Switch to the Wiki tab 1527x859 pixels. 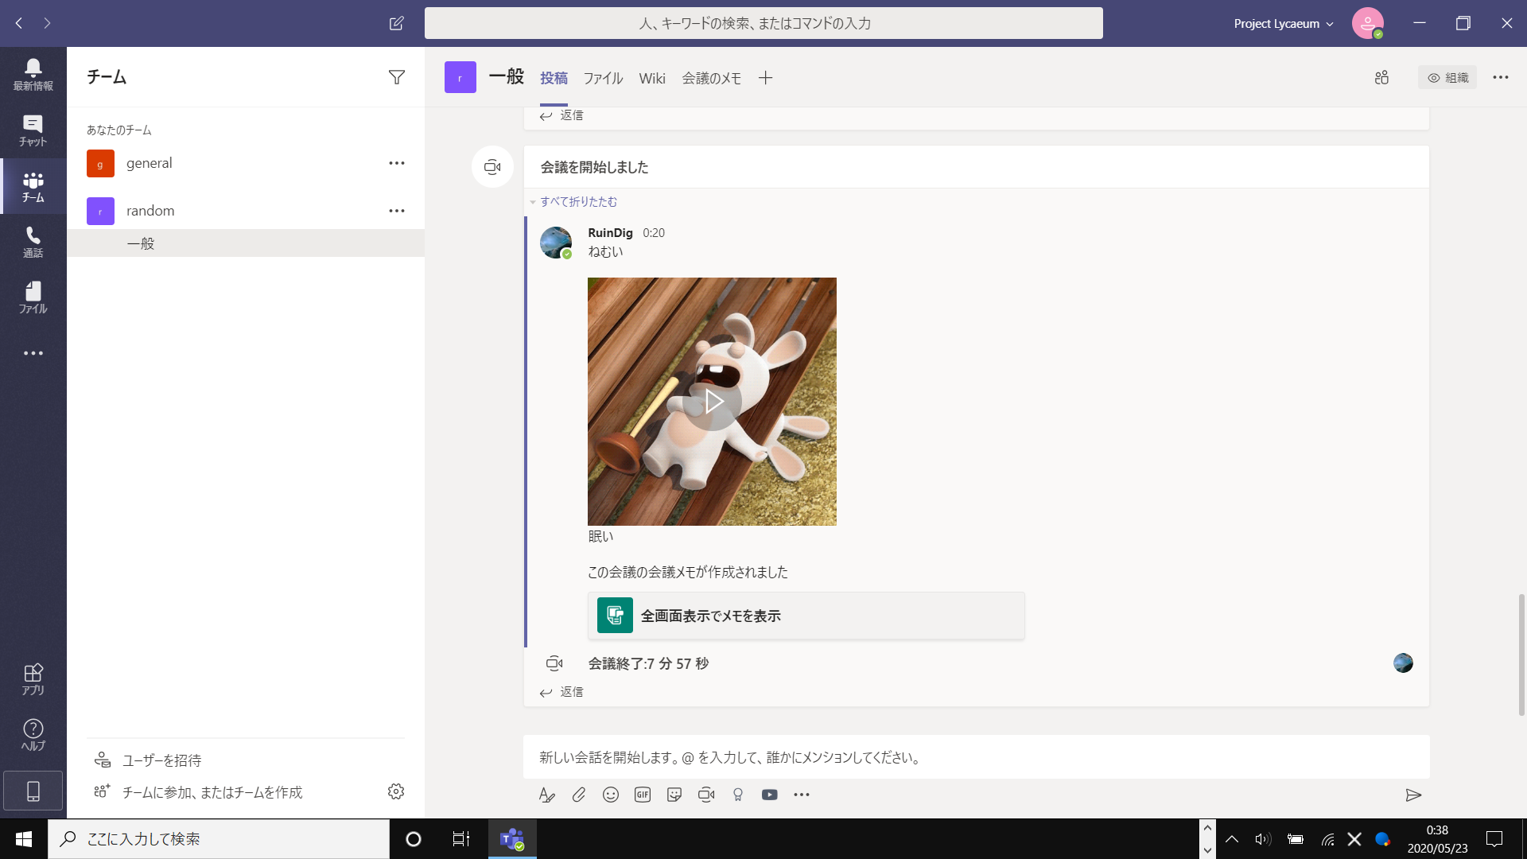point(651,78)
